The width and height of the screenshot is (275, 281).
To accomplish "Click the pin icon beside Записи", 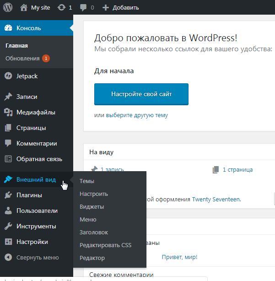I will pos(8,97).
